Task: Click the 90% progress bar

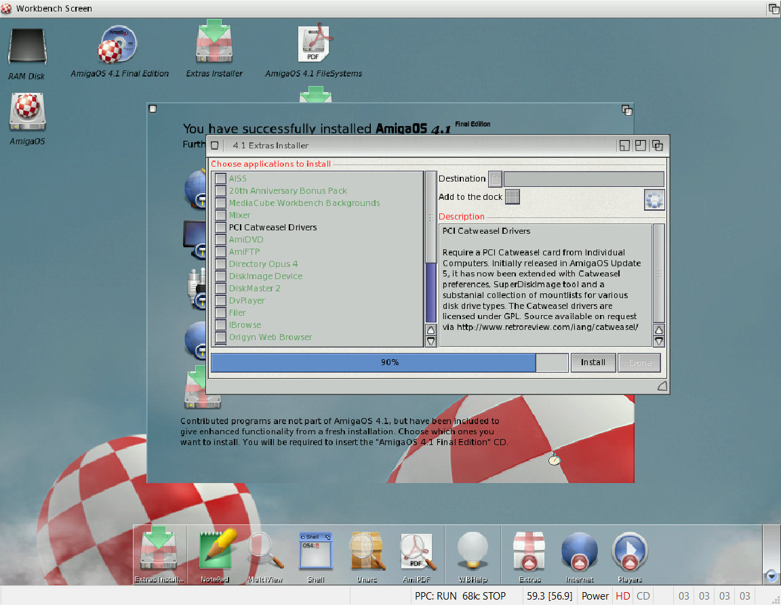Action: [390, 362]
